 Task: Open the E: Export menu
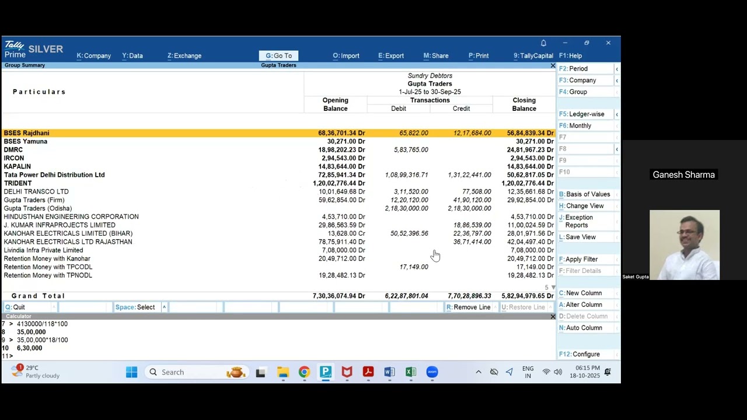(x=391, y=55)
